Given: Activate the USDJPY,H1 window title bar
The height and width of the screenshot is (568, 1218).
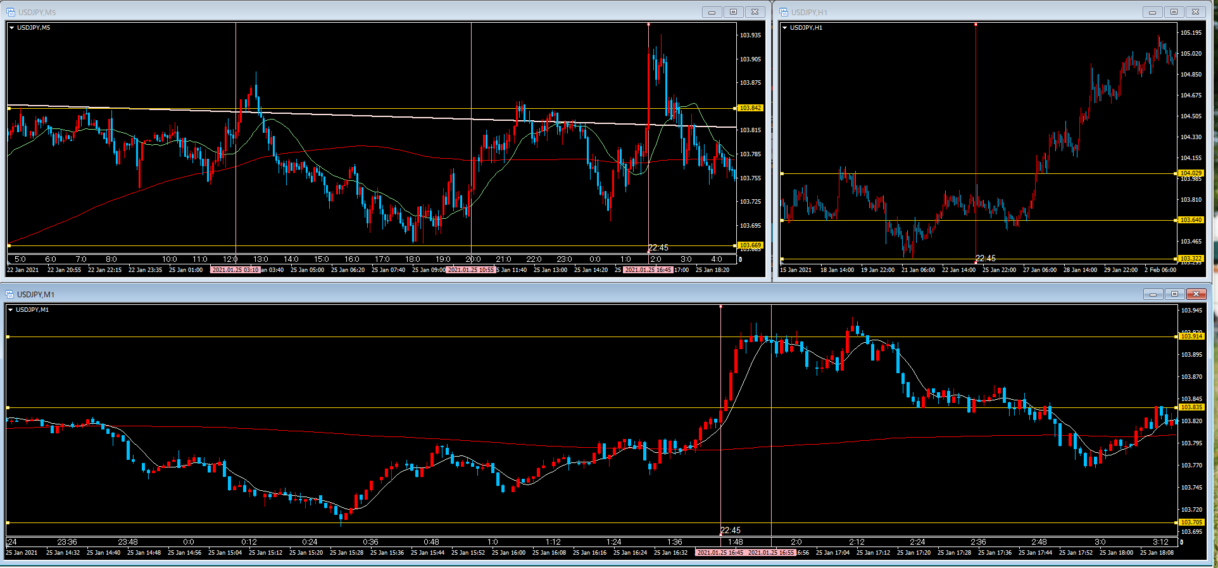Looking at the screenshot, I should 950,12.
